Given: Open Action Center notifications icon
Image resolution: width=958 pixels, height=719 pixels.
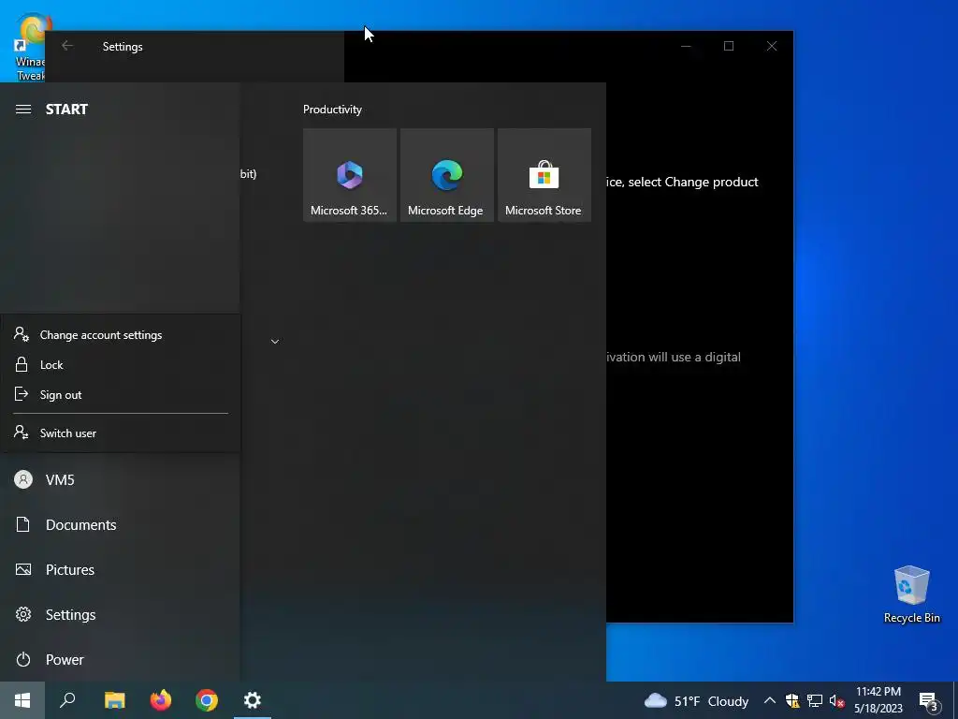Looking at the screenshot, I should point(929,701).
